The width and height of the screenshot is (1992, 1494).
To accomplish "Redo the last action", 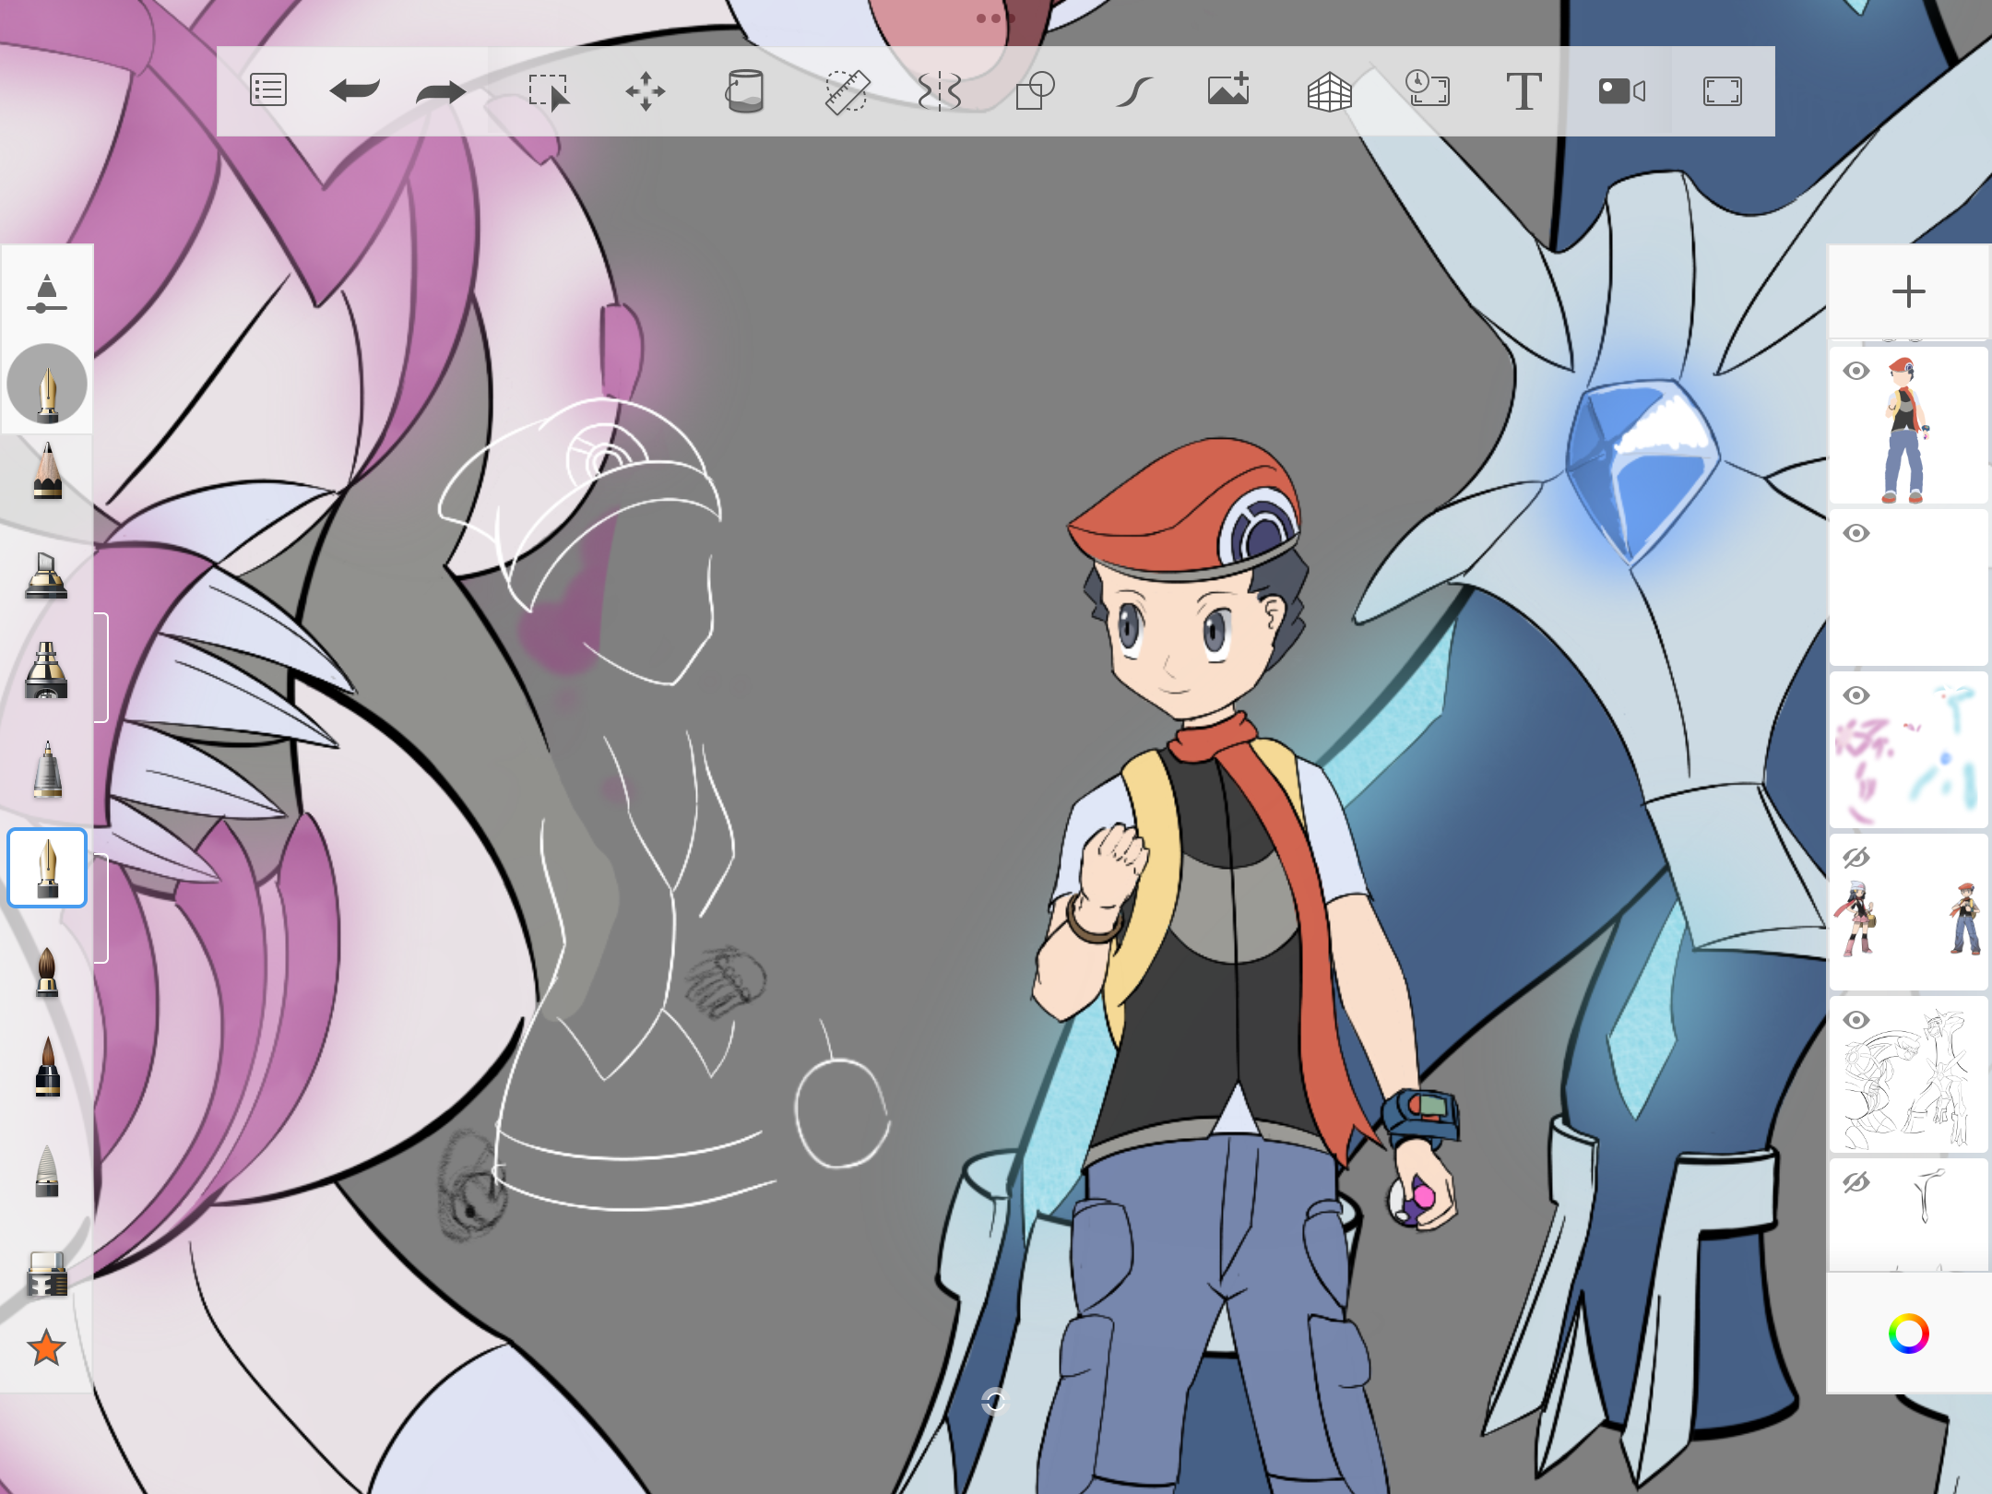I will (x=441, y=90).
